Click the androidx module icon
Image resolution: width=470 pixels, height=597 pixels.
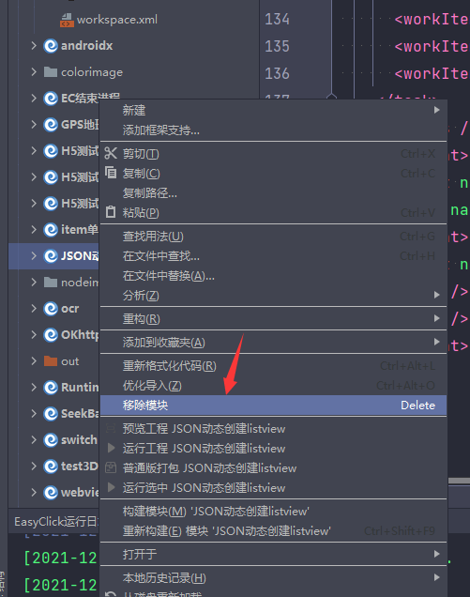point(51,46)
